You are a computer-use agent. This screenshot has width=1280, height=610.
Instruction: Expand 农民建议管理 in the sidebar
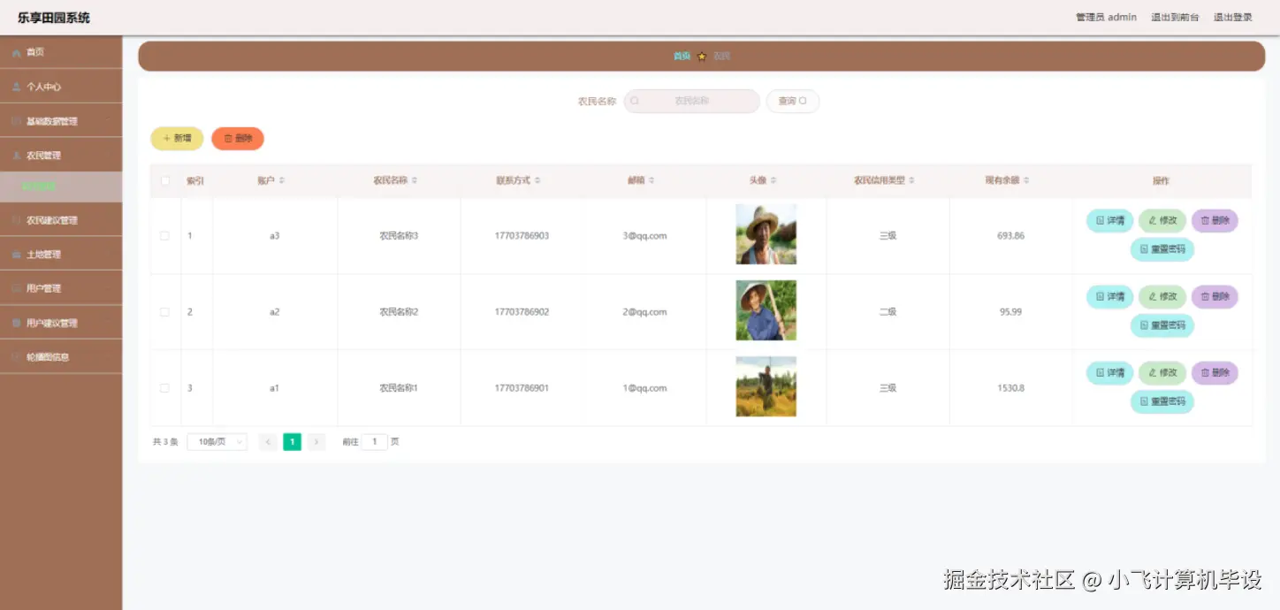click(x=61, y=220)
